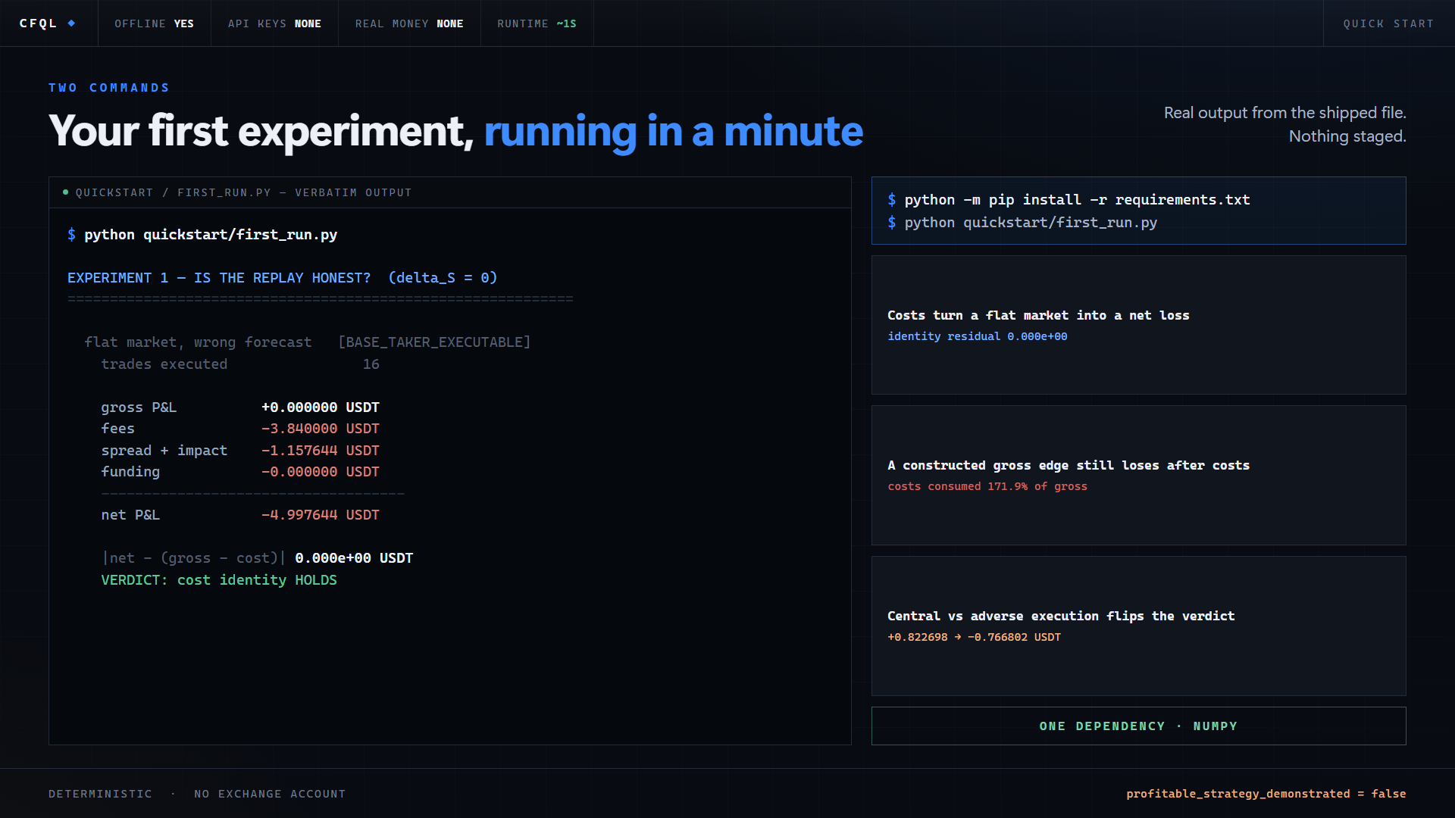1455x818 pixels.
Task: Click the +0.822698 → -0.766802 USDT text
Action: pyautogui.click(x=974, y=637)
